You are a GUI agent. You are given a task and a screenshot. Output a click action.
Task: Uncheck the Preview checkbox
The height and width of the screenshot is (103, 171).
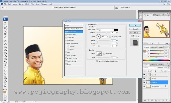pyautogui.click(x=132, y=36)
